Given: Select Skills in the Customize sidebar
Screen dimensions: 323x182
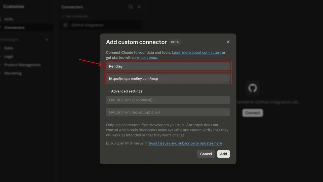Looking at the screenshot, I should point(9,19).
